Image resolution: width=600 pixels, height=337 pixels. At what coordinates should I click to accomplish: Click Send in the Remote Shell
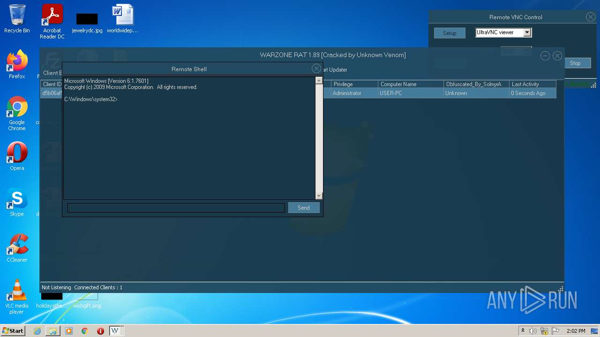tap(304, 208)
